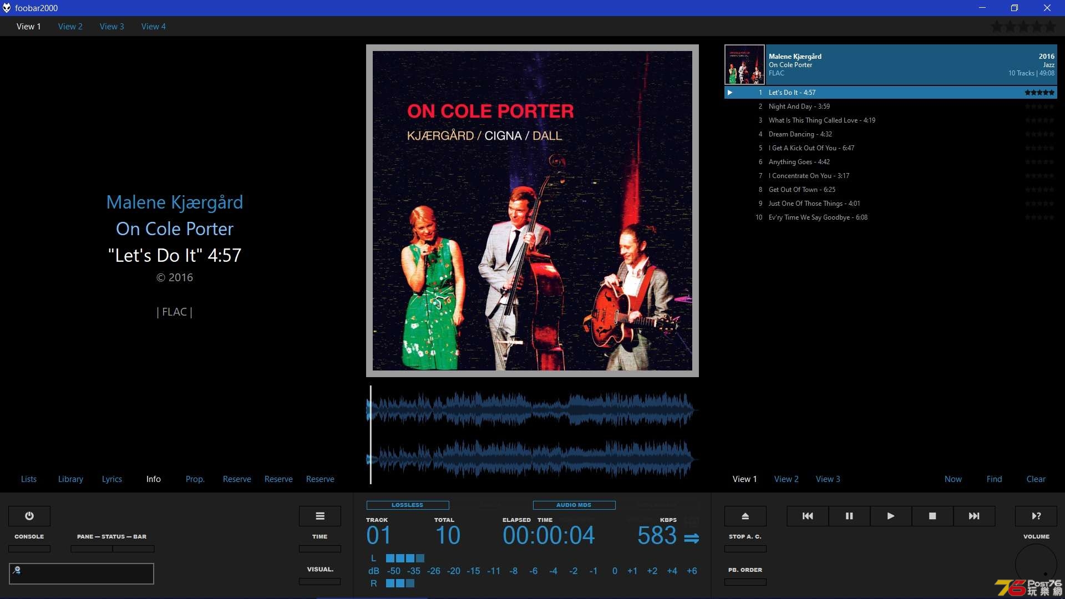1065x599 pixels.
Task: Click the elapsed time display 00:00:04
Action: 549,535
